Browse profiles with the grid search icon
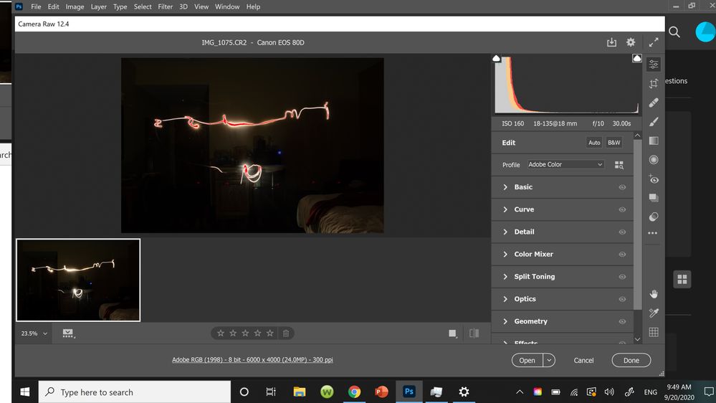This screenshot has width=716, height=403. click(x=619, y=165)
